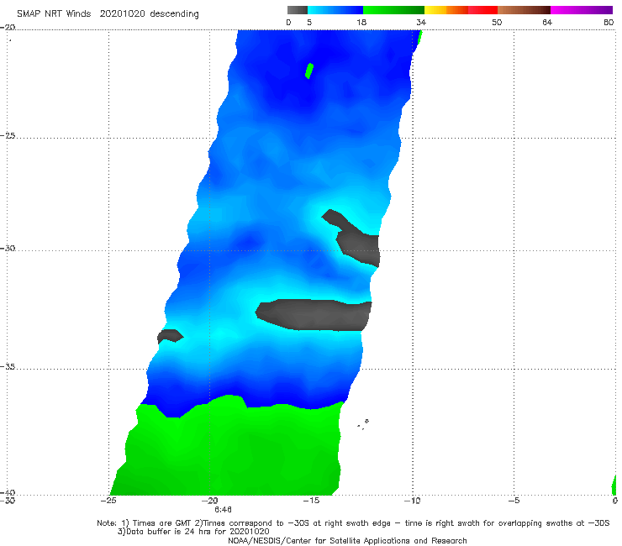The width and height of the screenshot is (622, 546).
Task: Click the colorbar label '50'
Action: [497, 22]
